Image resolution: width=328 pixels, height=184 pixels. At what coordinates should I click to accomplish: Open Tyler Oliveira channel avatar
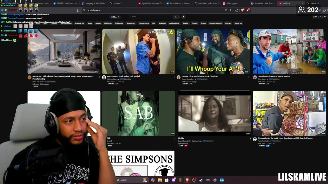(255, 77)
